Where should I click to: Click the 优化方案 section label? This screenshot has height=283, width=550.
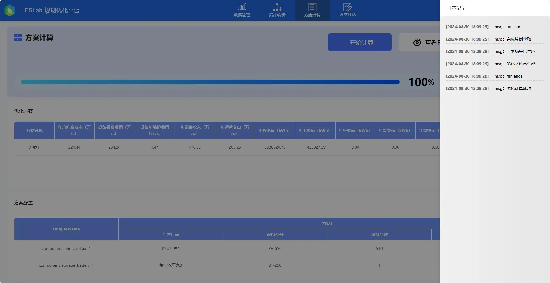[x=24, y=111]
